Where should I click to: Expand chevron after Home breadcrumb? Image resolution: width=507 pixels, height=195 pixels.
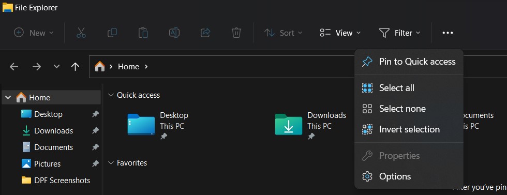146,67
